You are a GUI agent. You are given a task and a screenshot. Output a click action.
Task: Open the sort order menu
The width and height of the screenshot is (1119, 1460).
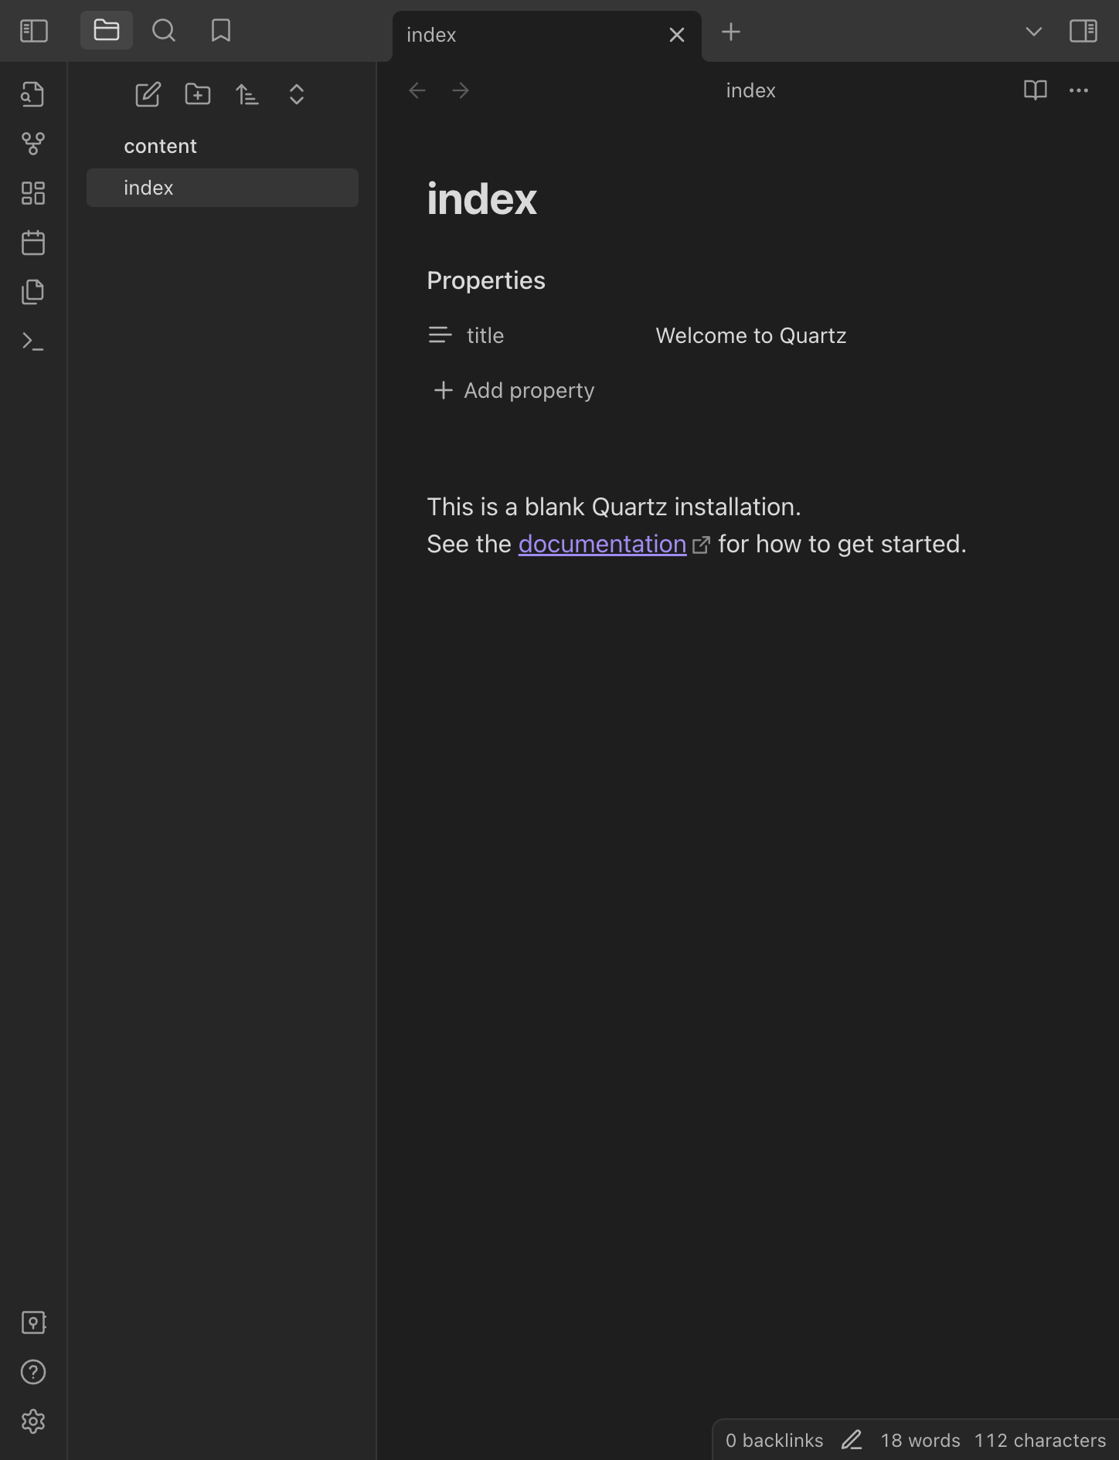point(247,94)
